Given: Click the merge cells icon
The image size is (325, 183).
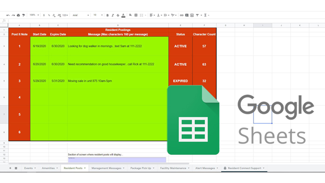Looking at the screenshot, I should pyautogui.click(x=142, y=15).
